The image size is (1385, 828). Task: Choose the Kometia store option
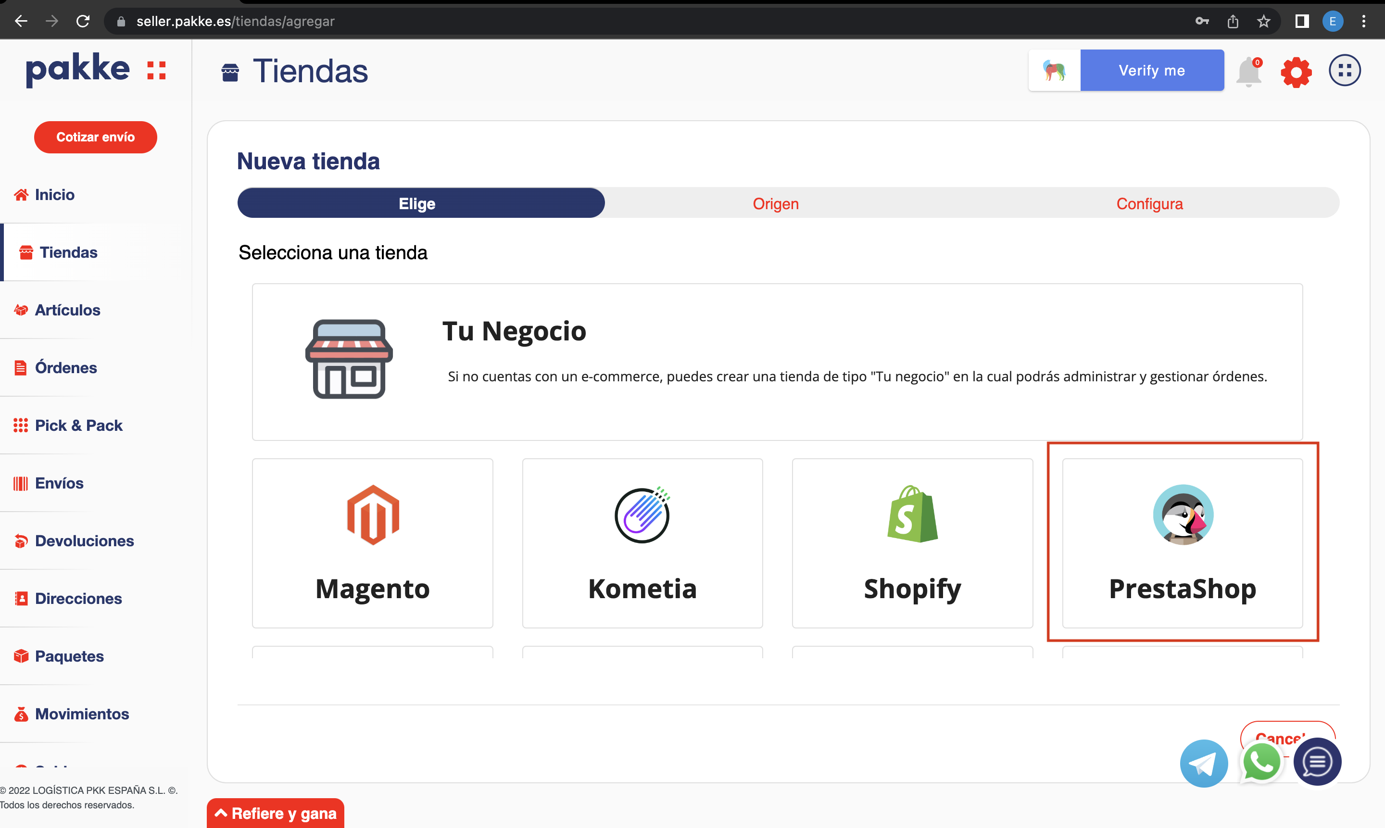pyautogui.click(x=642, y=543)
